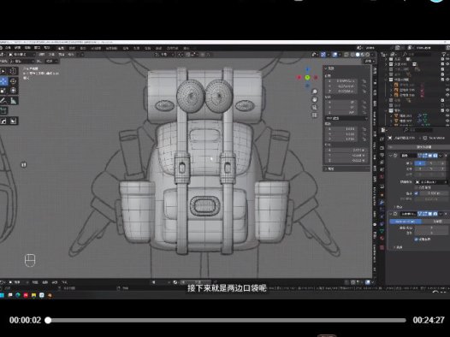Open rotation mode XYZ Euler dropdown
Screen dimensions: 450x337
click(x=346, y=118)
